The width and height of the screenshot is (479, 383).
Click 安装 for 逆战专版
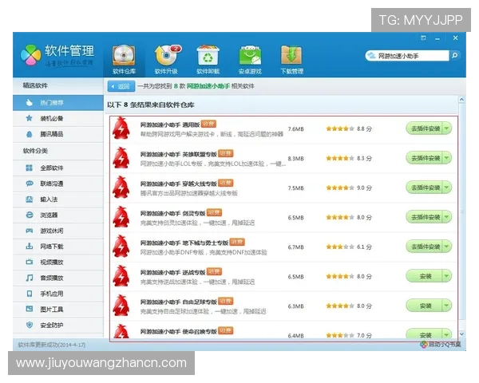(425, 276)
